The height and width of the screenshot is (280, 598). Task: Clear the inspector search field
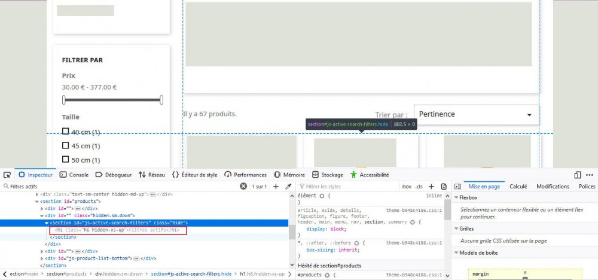pos(243,187)
